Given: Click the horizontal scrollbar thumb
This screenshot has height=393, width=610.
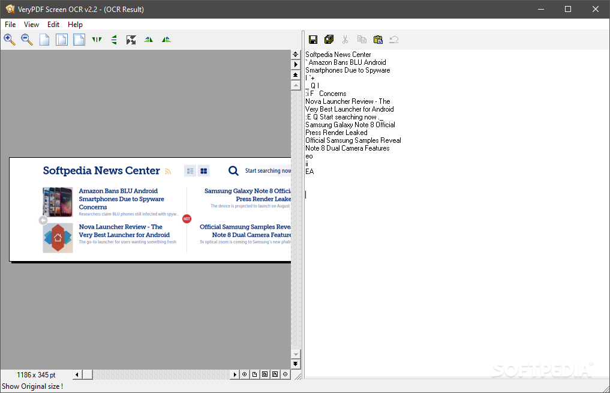Looking at the screenshot, I should click(88, 374).
